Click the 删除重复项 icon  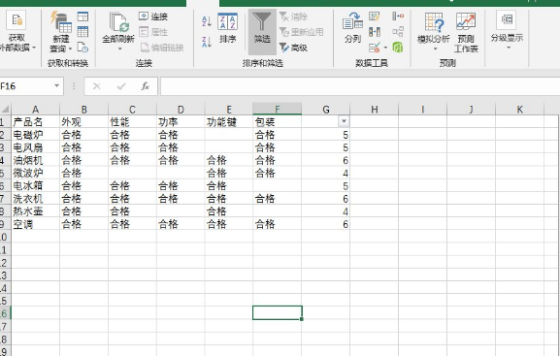coord(375,32)
